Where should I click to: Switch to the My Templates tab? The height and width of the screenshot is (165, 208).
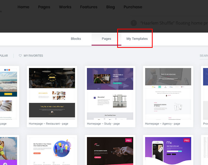click(137, 39)
